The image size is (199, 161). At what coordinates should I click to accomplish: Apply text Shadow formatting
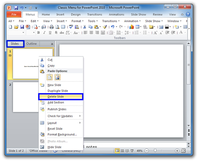click(56, 32)
